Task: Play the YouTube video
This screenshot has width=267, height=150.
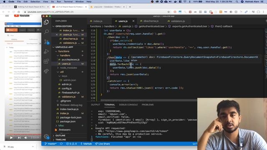Action: [11, 137]
